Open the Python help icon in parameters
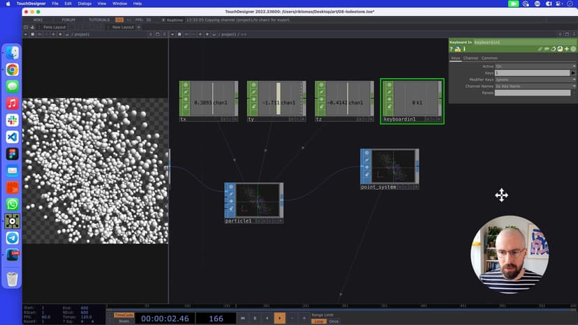 pyautogui.click(x=457, y=49)
